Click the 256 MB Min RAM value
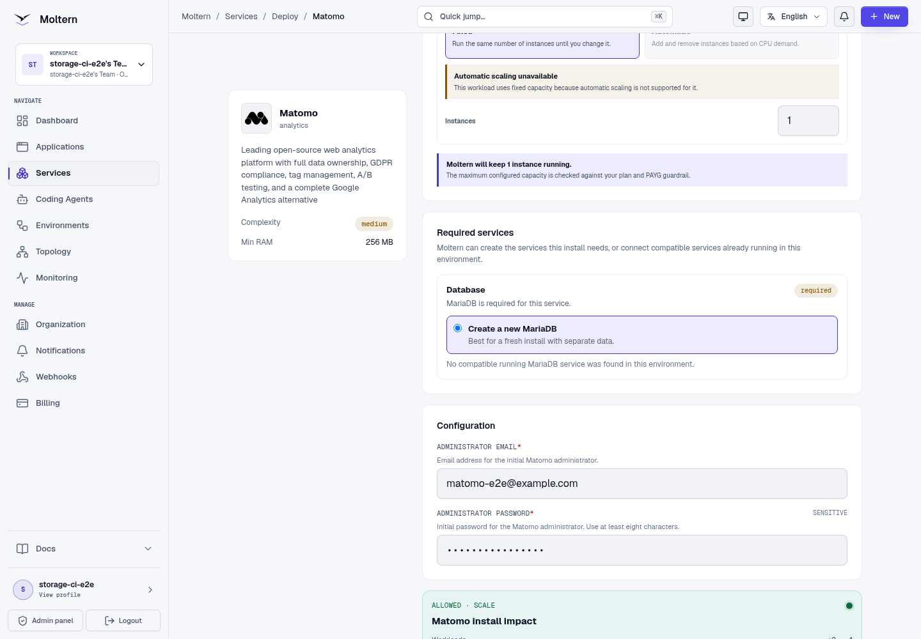 click(379, 242)
